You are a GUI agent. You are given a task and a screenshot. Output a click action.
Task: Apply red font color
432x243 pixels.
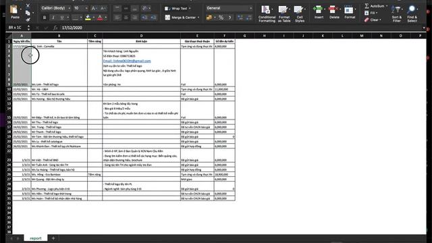tap(100, 18)
